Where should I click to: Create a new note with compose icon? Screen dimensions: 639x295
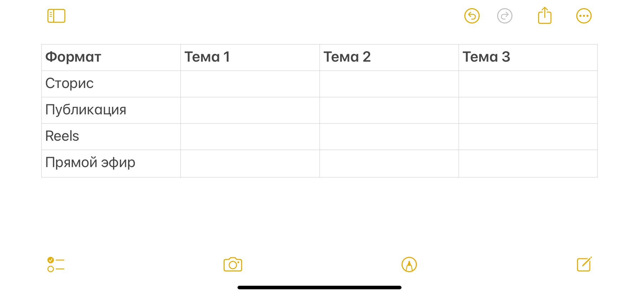pos(584,264)
